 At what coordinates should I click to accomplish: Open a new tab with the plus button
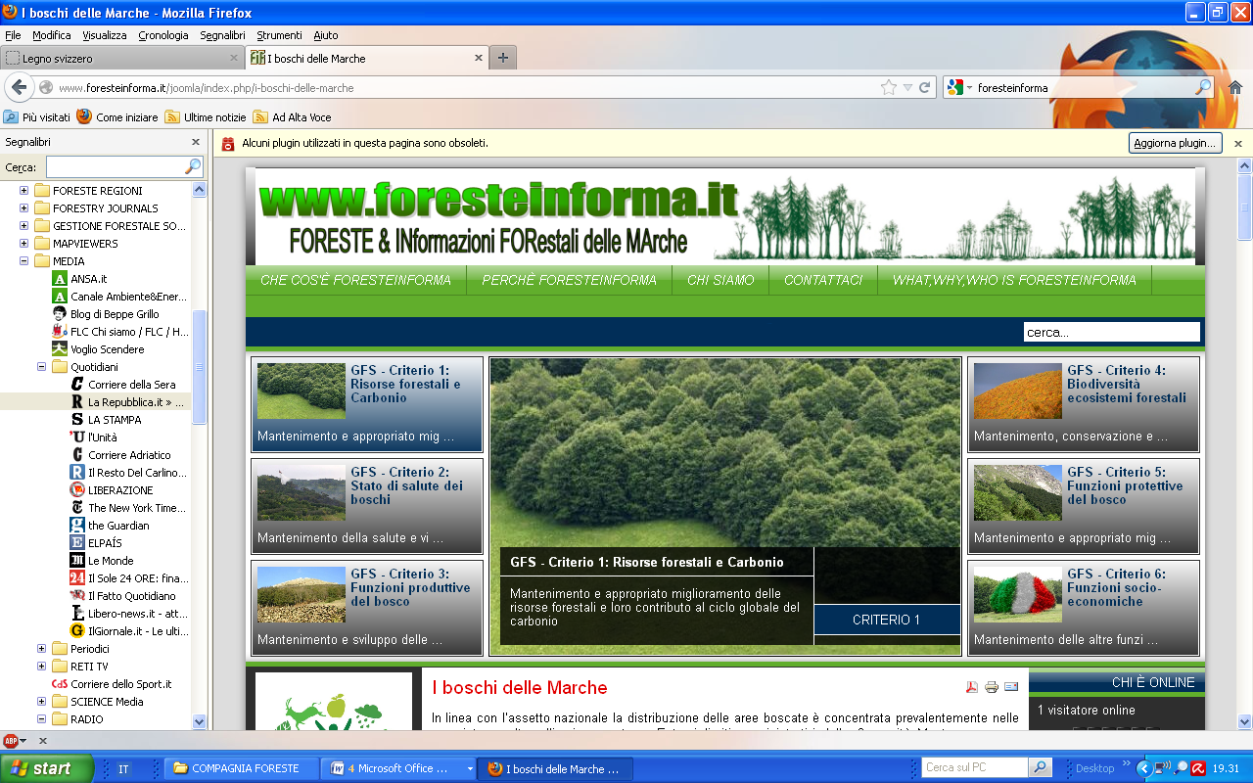point(503,58)
